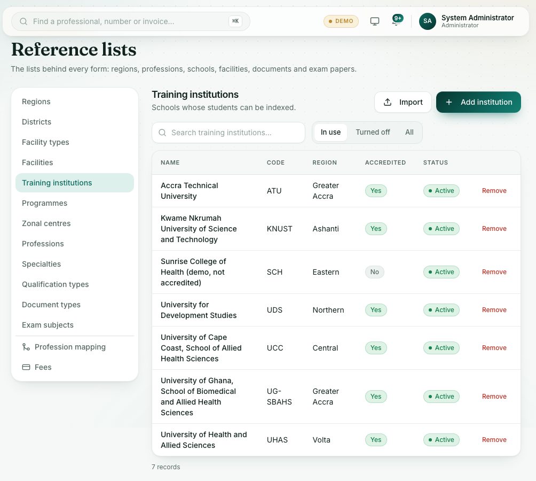Open Profession mapping page

[x=75, y=347]
